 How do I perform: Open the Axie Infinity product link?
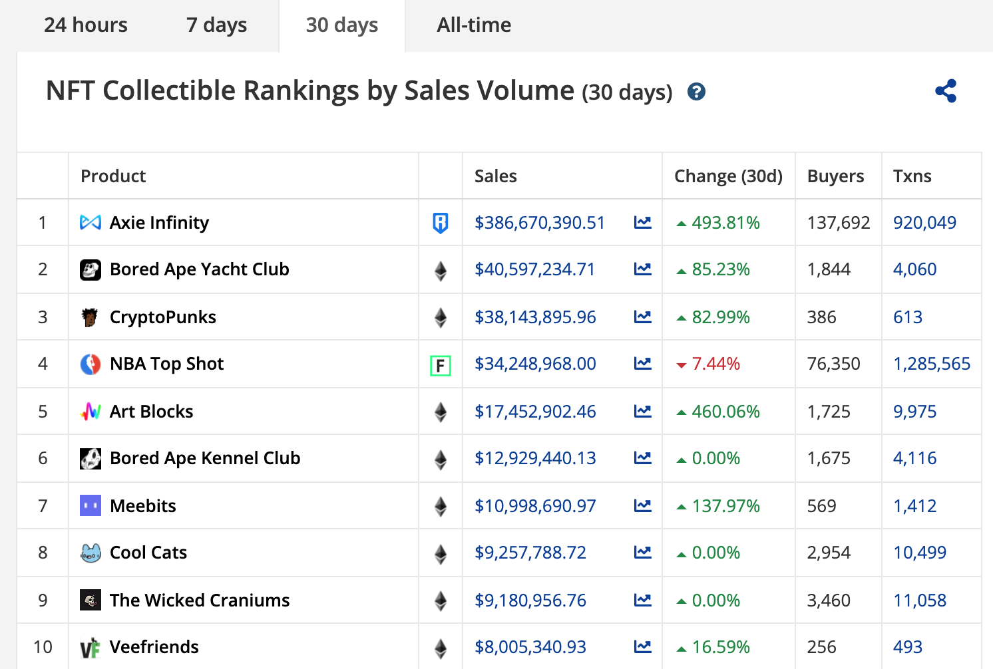pyautogui.click(x=159, y=222)
